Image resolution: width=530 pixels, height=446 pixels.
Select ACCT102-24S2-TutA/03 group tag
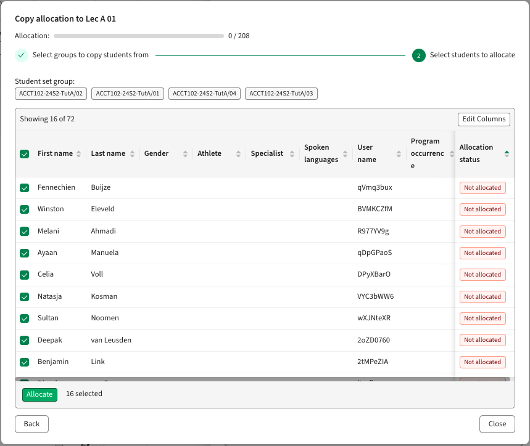[281, 94]
